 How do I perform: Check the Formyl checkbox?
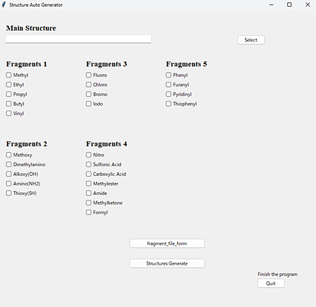(88, 212)
